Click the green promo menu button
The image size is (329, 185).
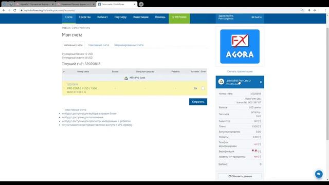point(179,17)
